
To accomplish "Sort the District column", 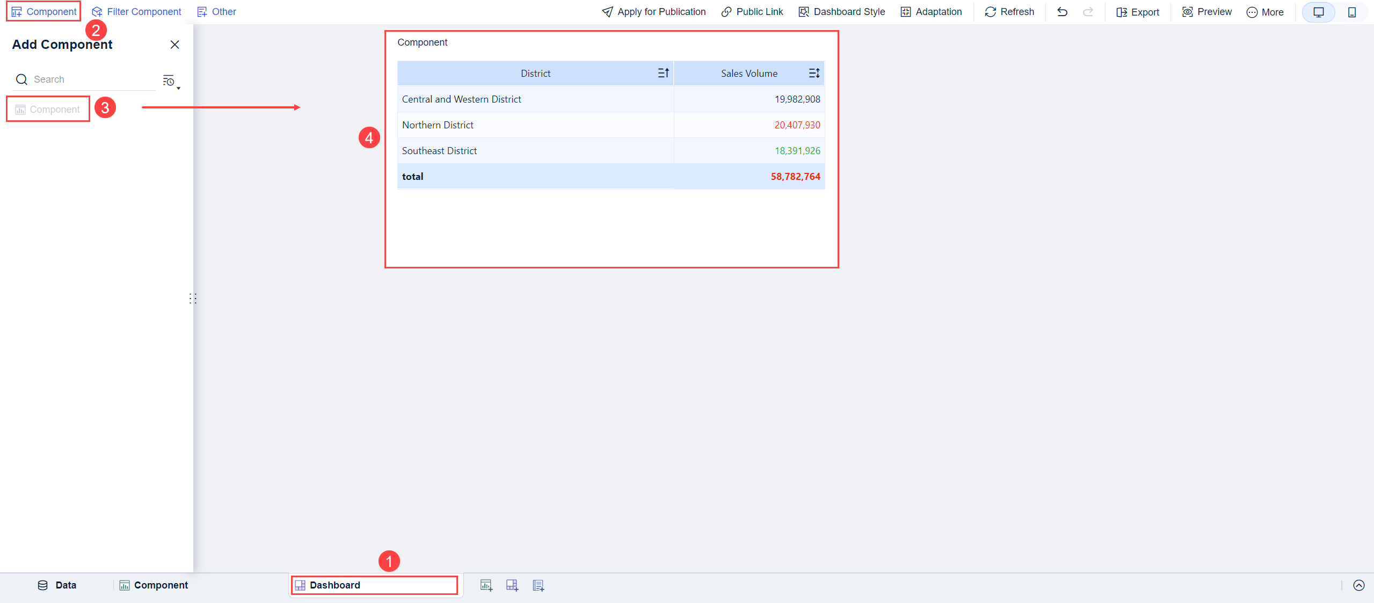I will pos(663,73).
